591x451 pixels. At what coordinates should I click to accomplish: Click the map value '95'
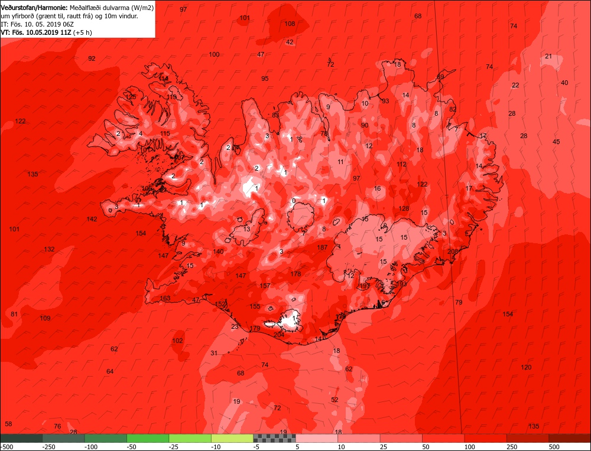coord(265,79)
